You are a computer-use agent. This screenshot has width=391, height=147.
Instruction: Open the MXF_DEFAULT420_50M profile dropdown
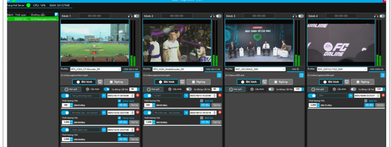[x=342, y=69]
